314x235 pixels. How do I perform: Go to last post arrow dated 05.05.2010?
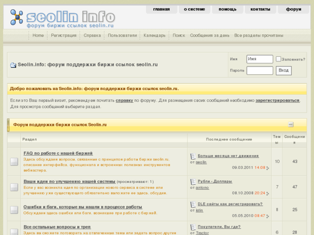(x=268, y=216)
